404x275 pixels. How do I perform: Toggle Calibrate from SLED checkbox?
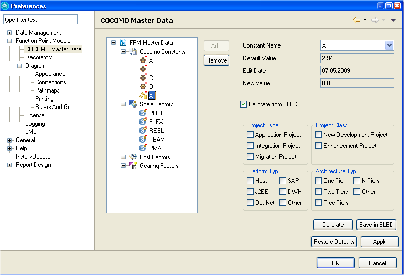coord(243,104)
